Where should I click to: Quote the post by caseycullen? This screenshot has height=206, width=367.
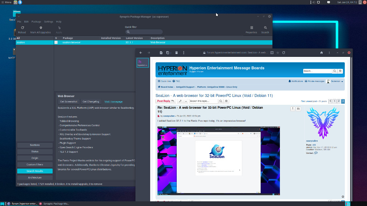pyautogui.click(x=299, y=109)
